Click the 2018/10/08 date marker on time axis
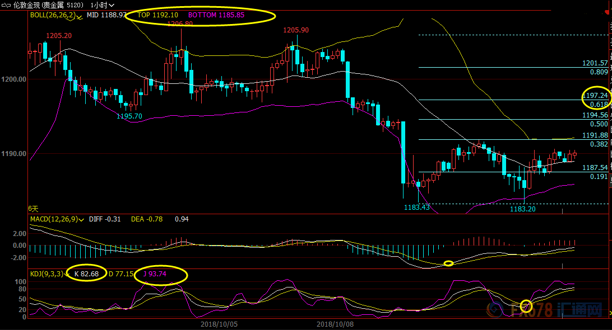 pyautogui.click(x=335, y=324)
